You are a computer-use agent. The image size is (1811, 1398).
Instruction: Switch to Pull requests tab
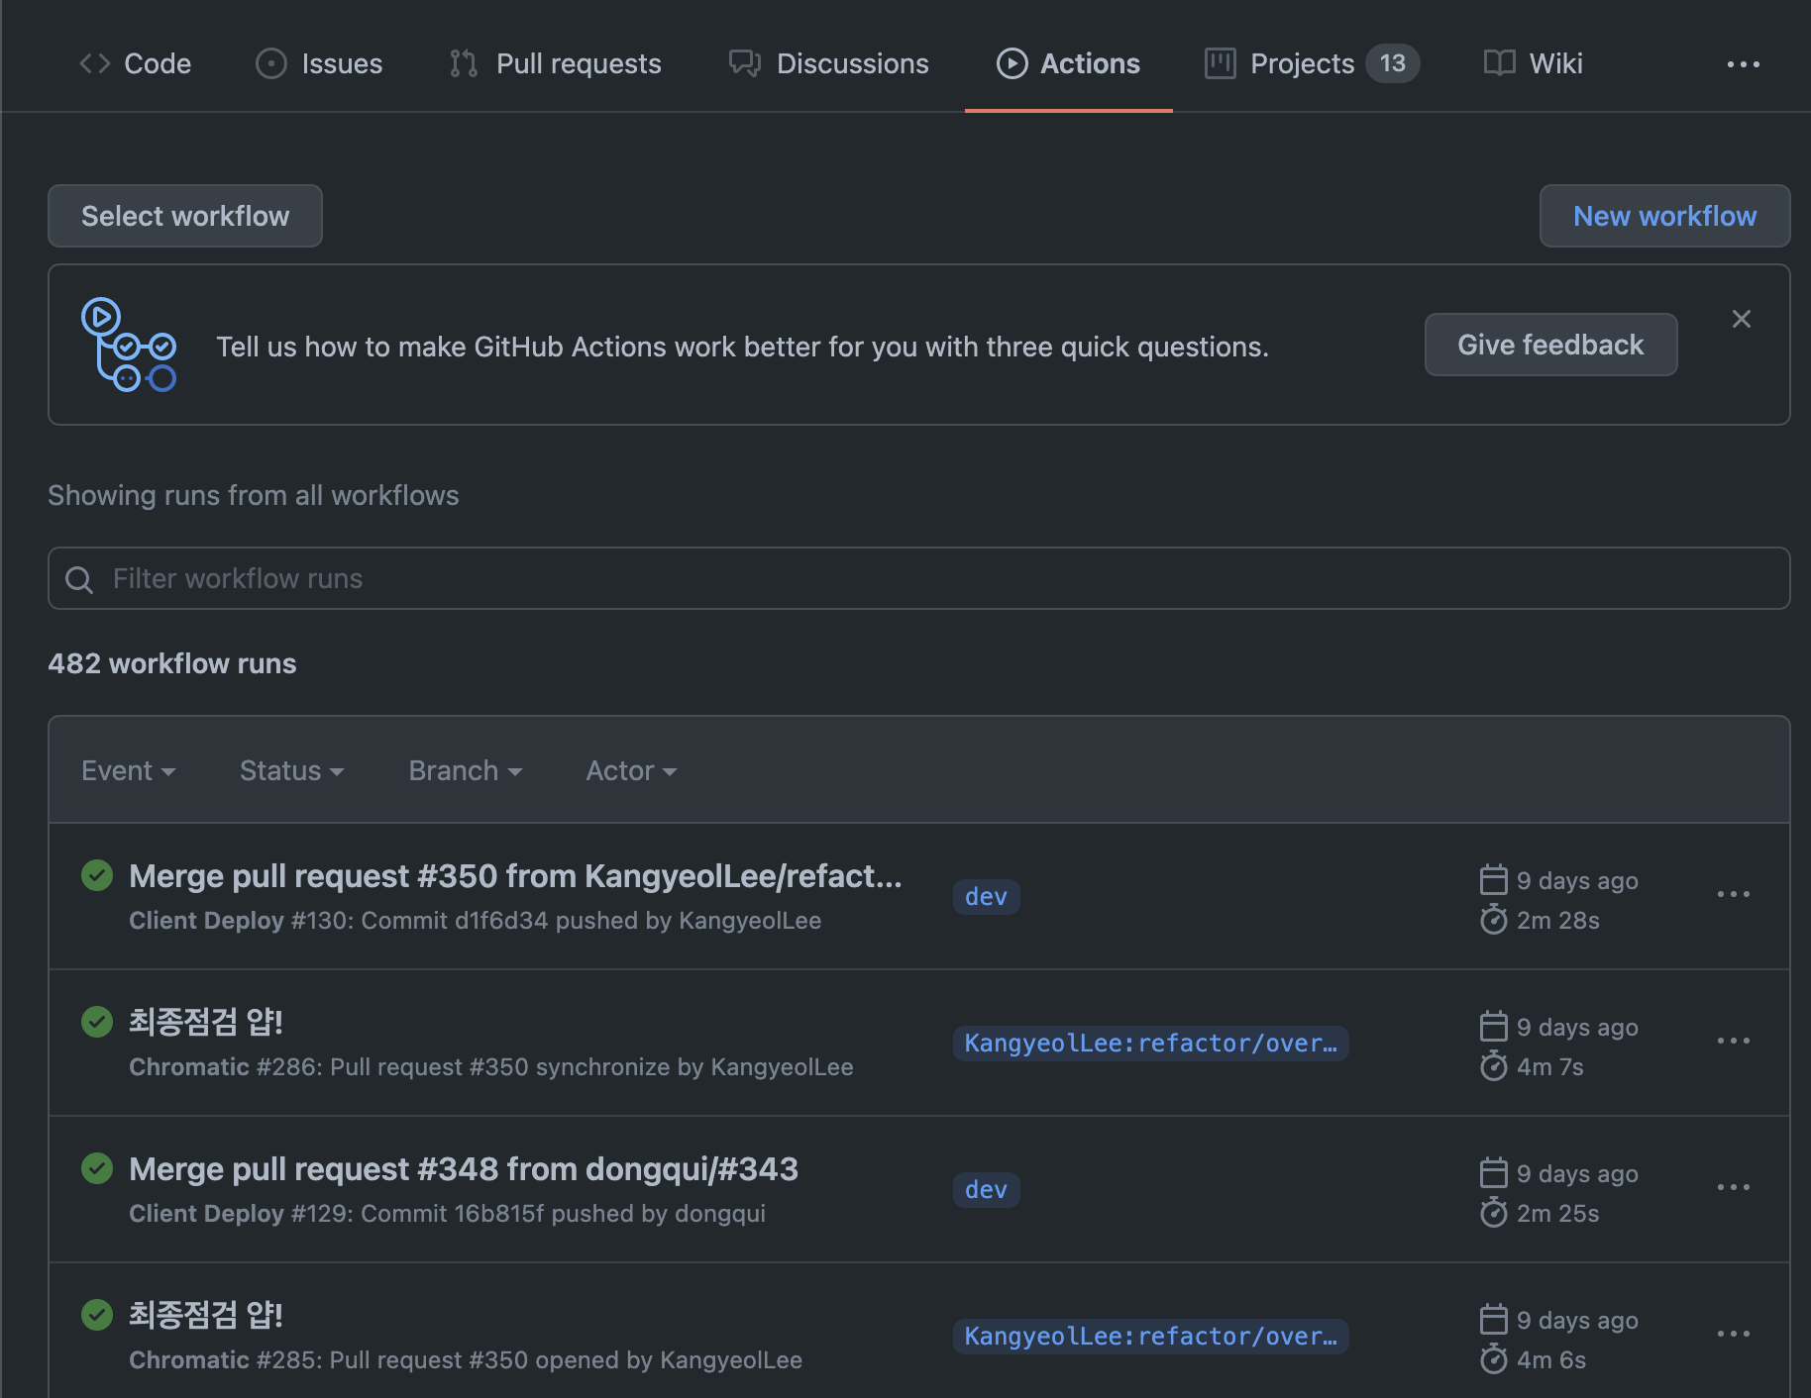[x=555, y=63]
